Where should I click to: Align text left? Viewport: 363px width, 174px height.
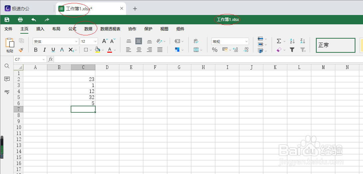[x=128, y=50]
